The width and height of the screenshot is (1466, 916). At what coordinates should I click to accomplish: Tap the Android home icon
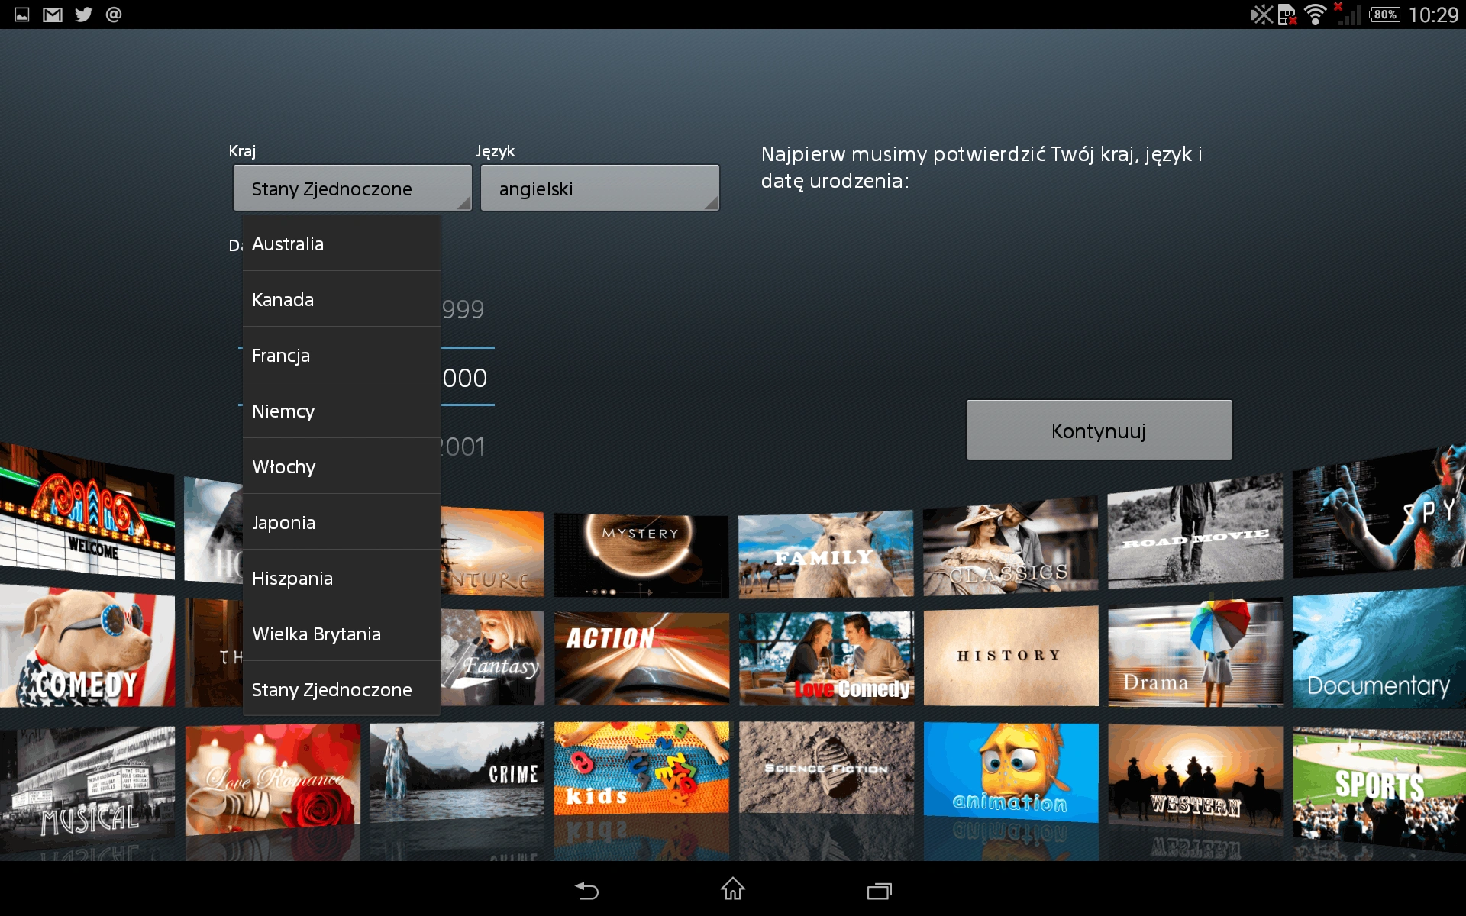click(733, 889)
